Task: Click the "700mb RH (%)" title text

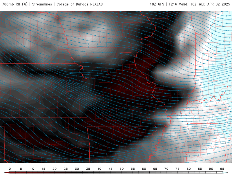Action: [x=15, y=4]
